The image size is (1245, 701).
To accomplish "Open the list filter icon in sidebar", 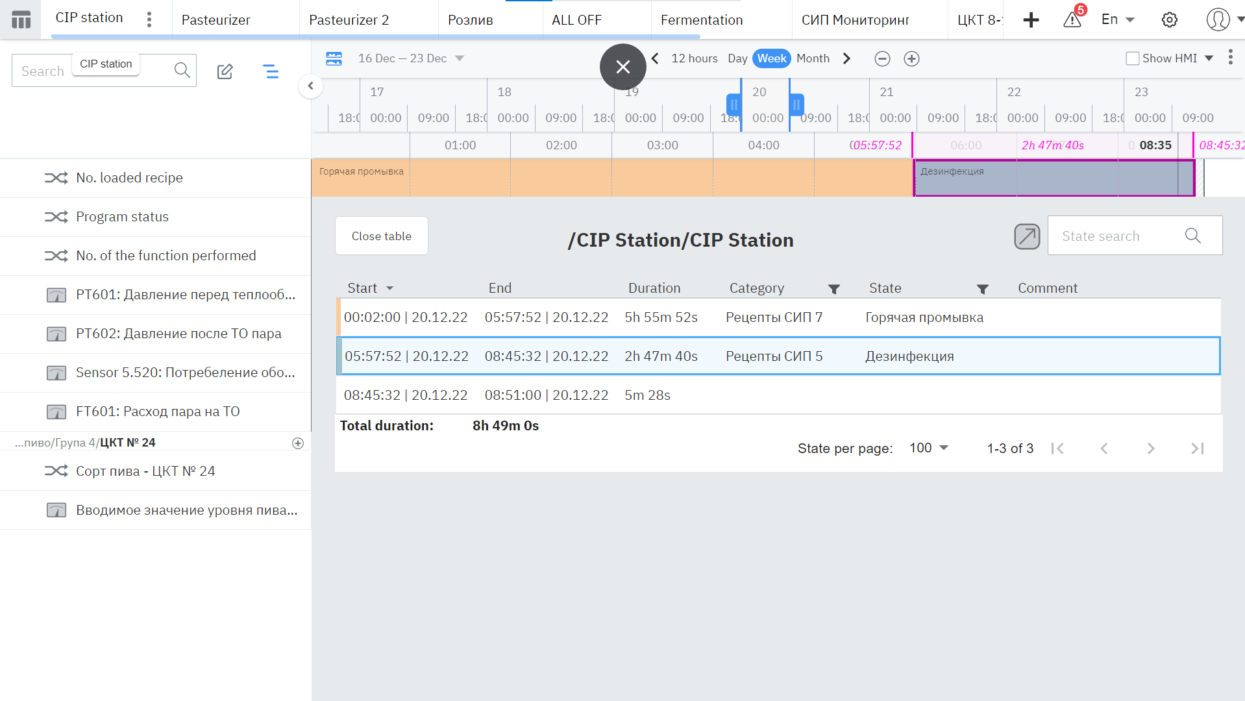I will (x=271, y=71).
